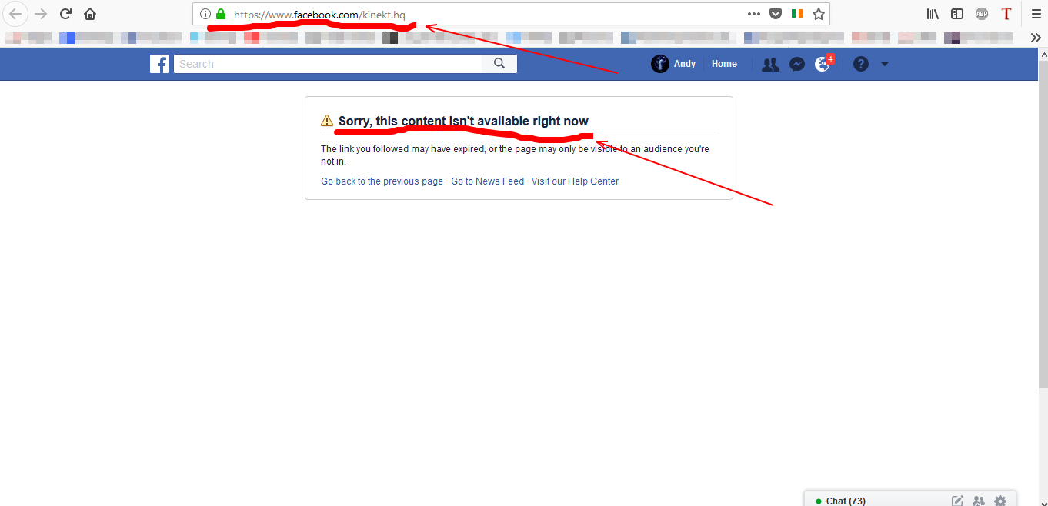Click the red T extension icon
The width and height of the screenshot is (1048, 506).
pos(1006,14)
